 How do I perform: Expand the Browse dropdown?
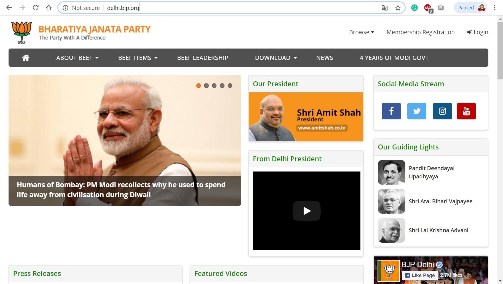coord(362,32)
